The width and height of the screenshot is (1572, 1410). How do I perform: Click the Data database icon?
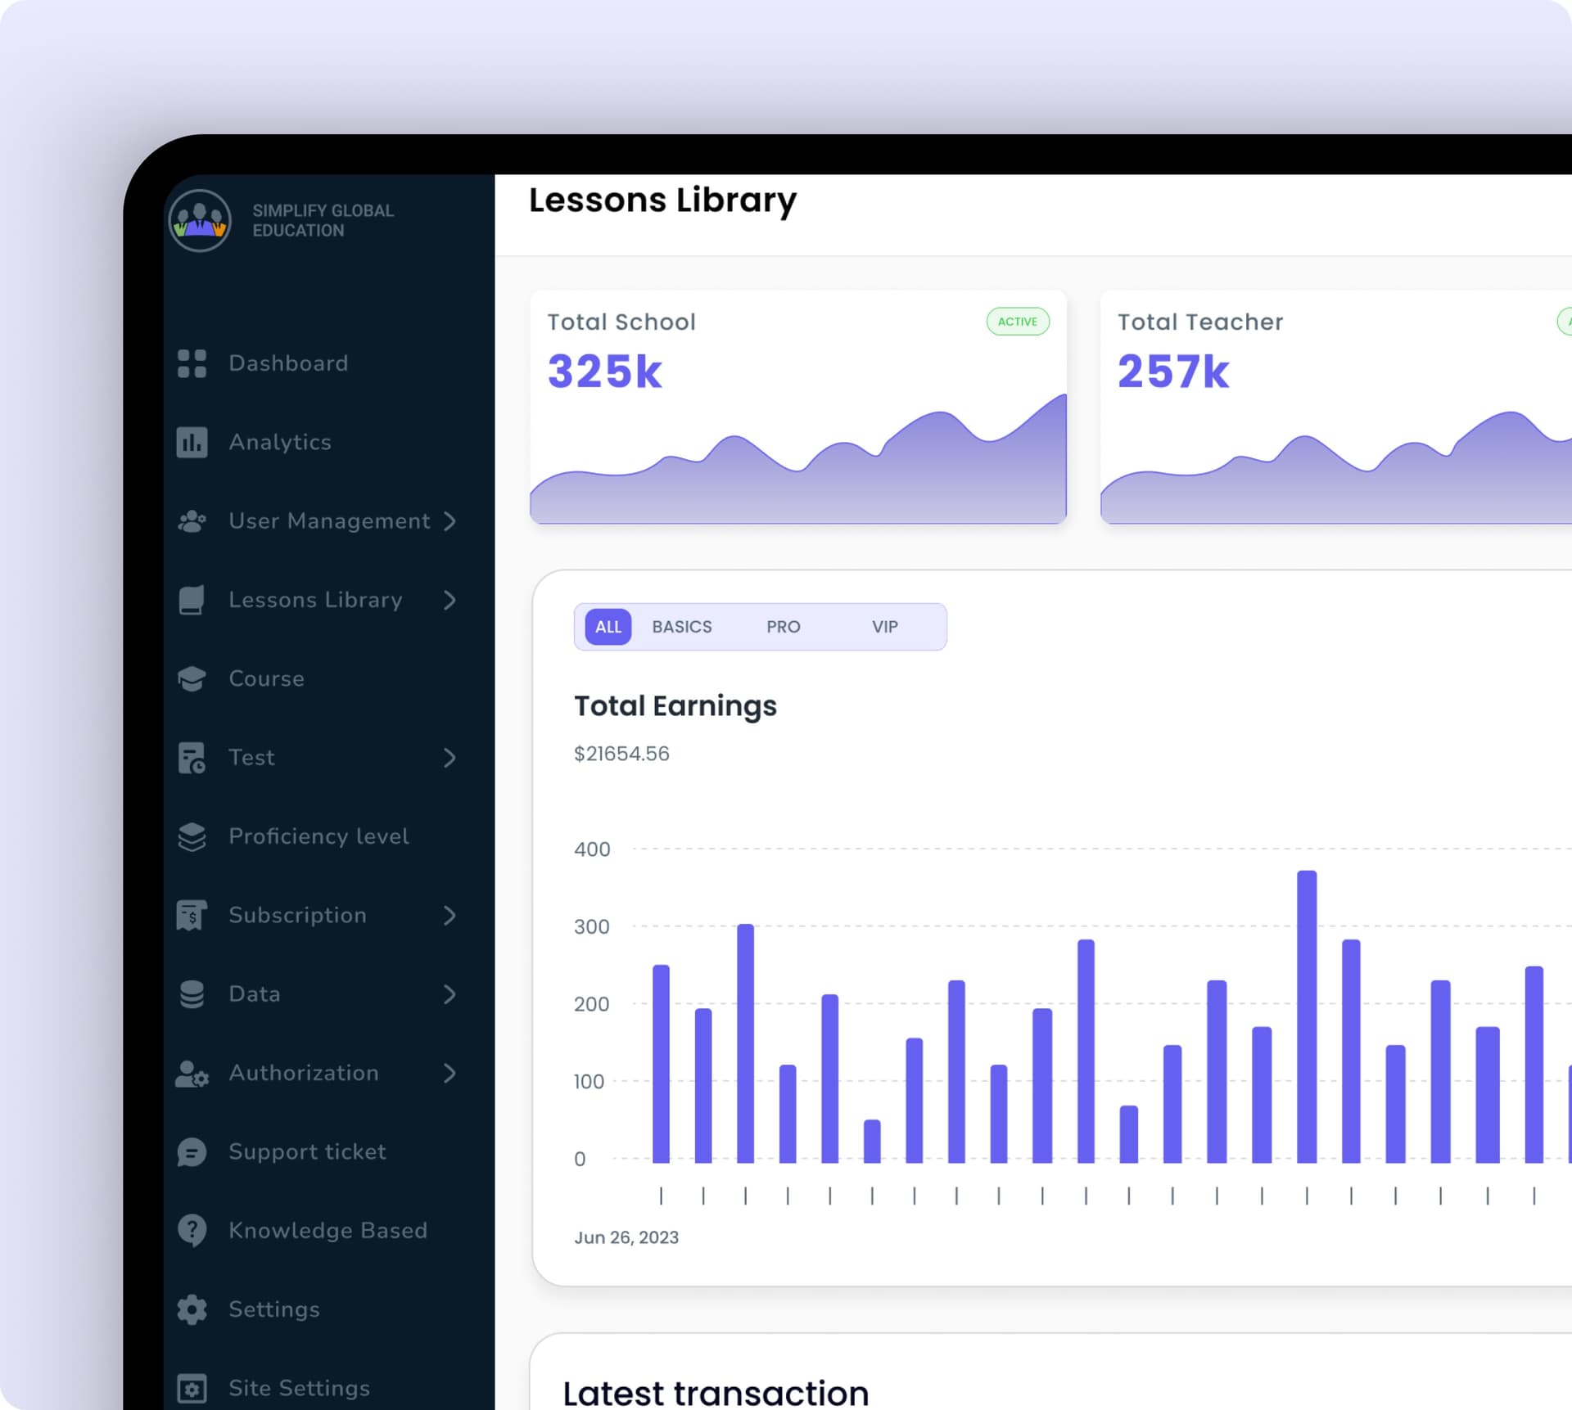click(x=192, y=994)
